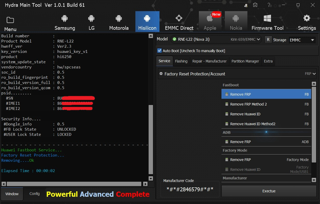Open the Menu folder icon
The image size is (320, 204).
(x=10, y=20)
